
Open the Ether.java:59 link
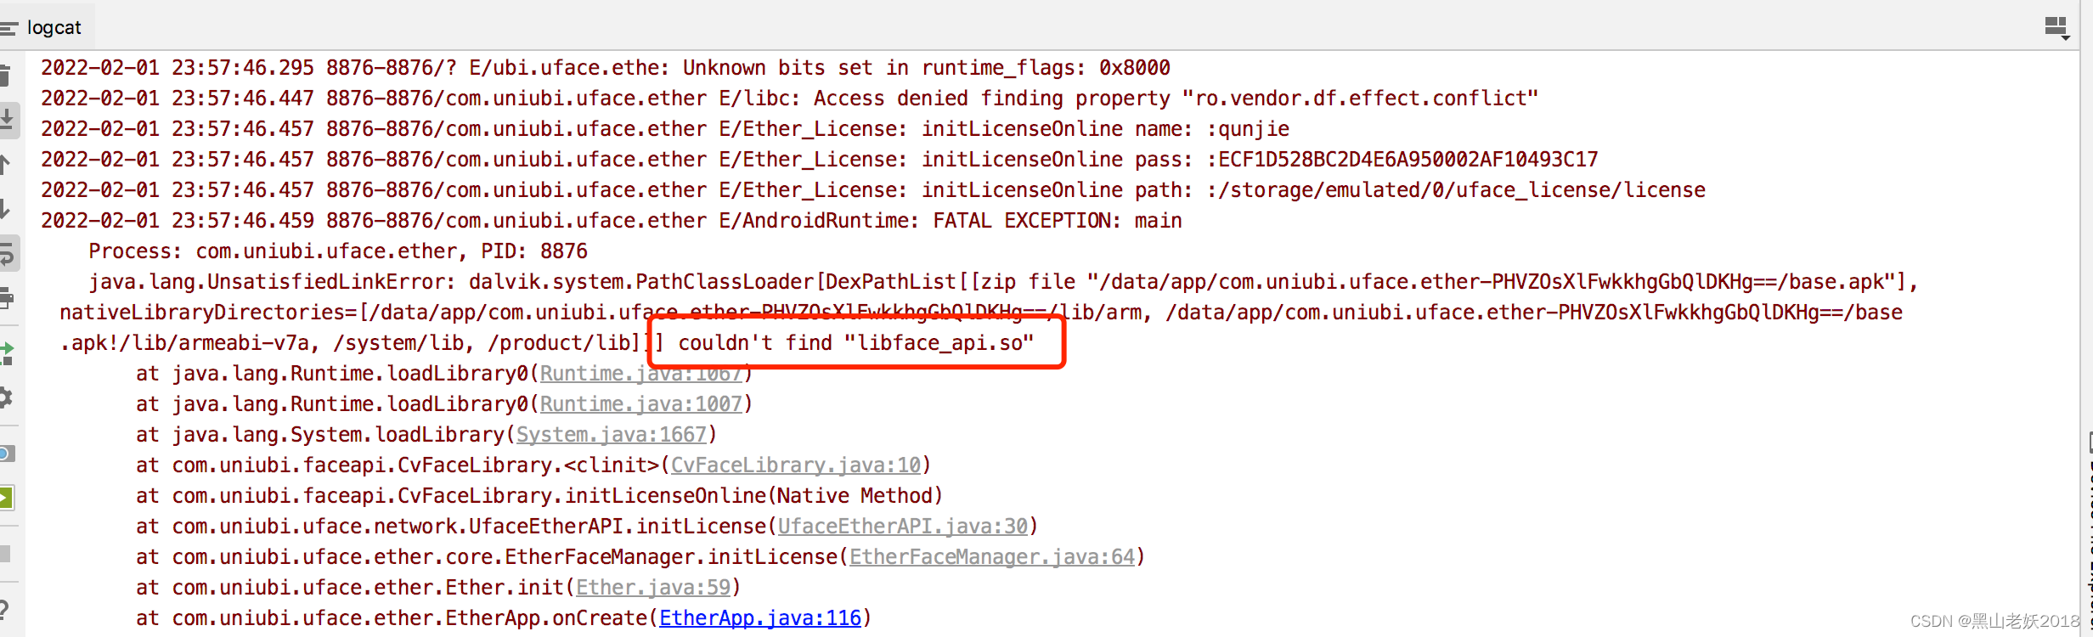pos(653,588)
